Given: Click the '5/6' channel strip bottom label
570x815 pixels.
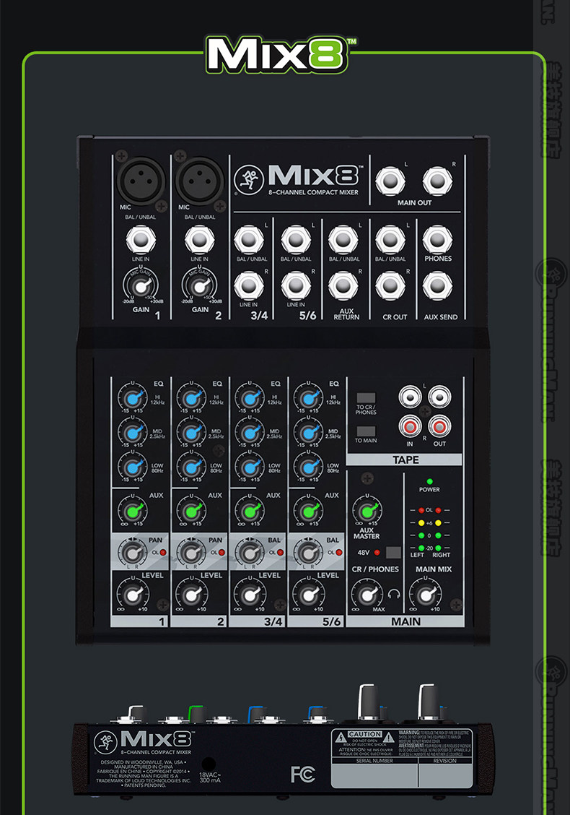Looking at the screenshot, I should point(315,621).
